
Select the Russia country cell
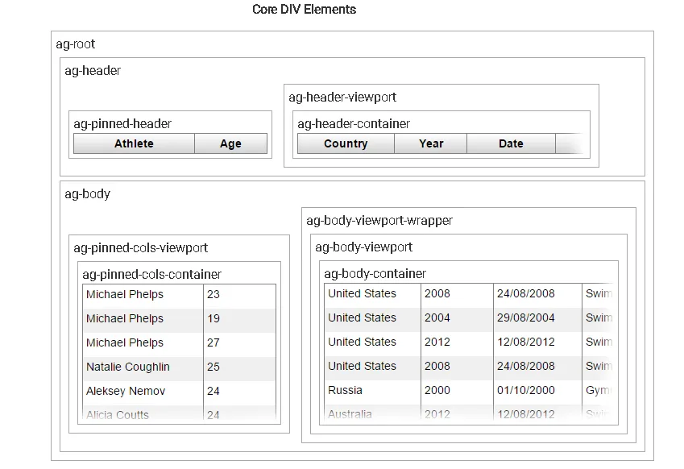coord(346,390)
